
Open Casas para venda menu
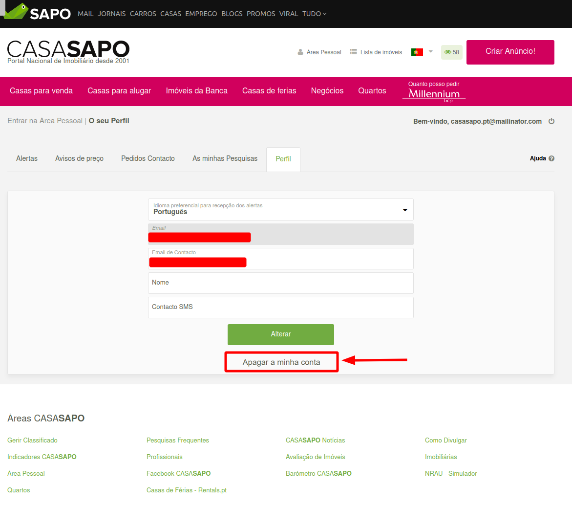click(41, 90)
